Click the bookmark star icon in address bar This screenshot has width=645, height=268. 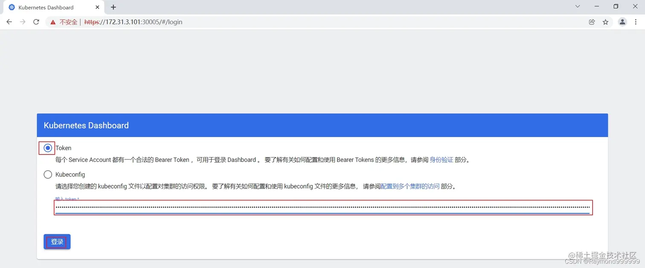click(x=605, y=22)
